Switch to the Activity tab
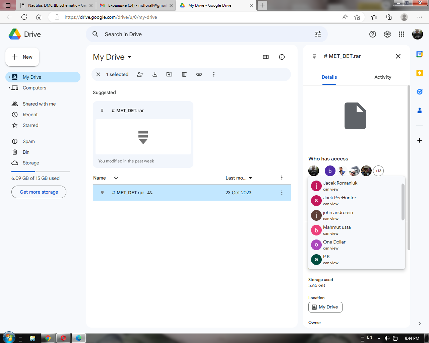 click(383, 77)
